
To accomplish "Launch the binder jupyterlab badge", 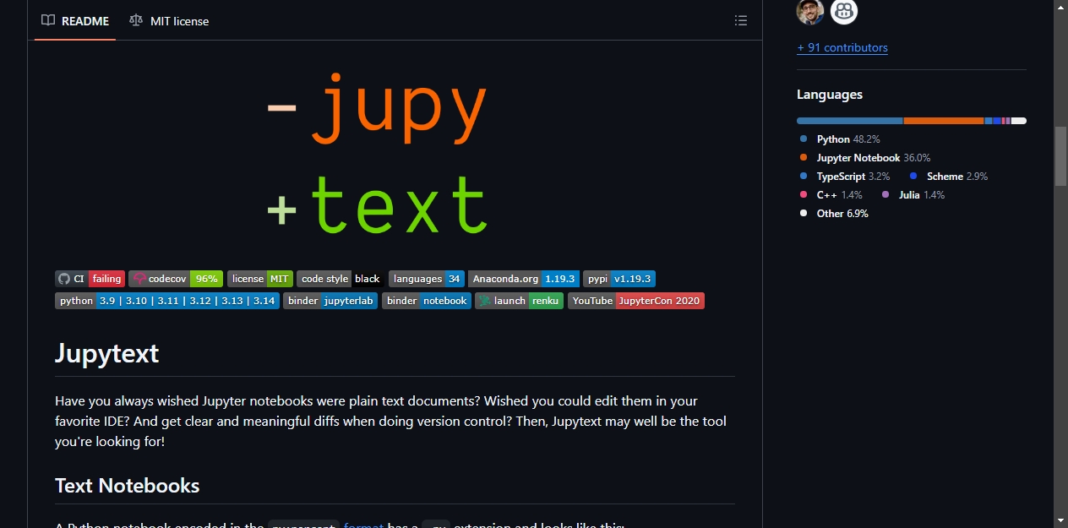I will pyautogui.click(x=330, y=301).
